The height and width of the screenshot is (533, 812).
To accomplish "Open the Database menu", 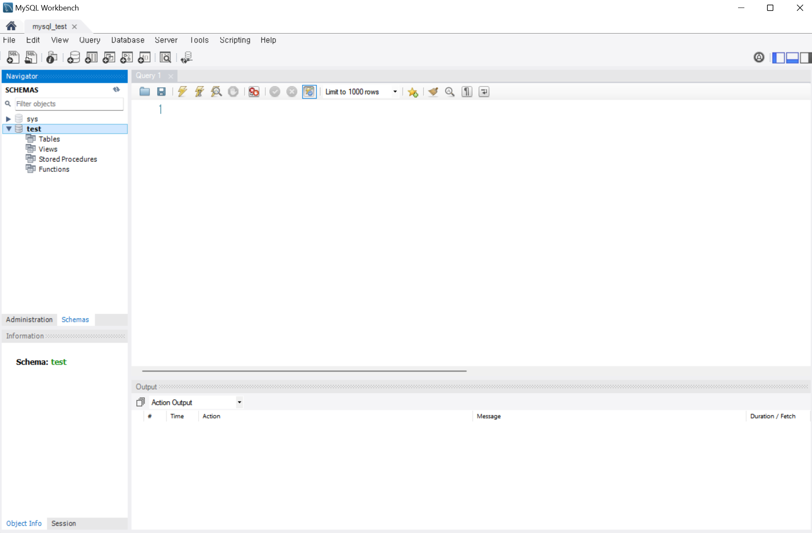I will [128, 40].
